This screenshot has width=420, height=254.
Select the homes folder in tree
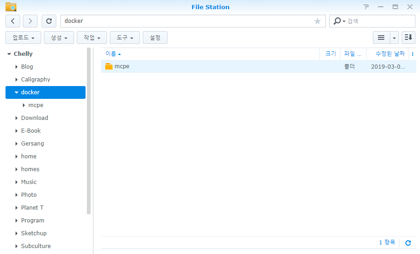point(30,169)
